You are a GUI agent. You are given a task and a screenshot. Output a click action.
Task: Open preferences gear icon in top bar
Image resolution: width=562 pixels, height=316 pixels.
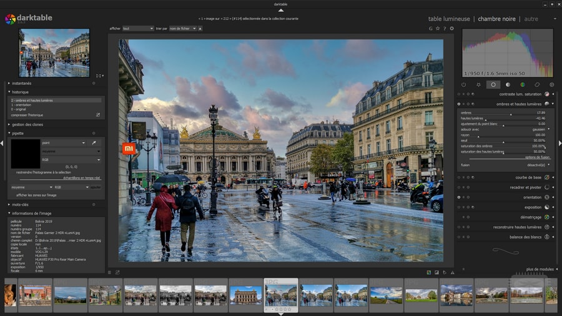[x=451, y=28]
